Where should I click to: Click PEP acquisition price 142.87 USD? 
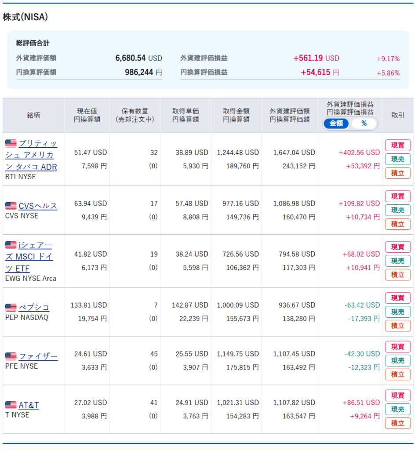pyautogui.click(x=190, y=305)
